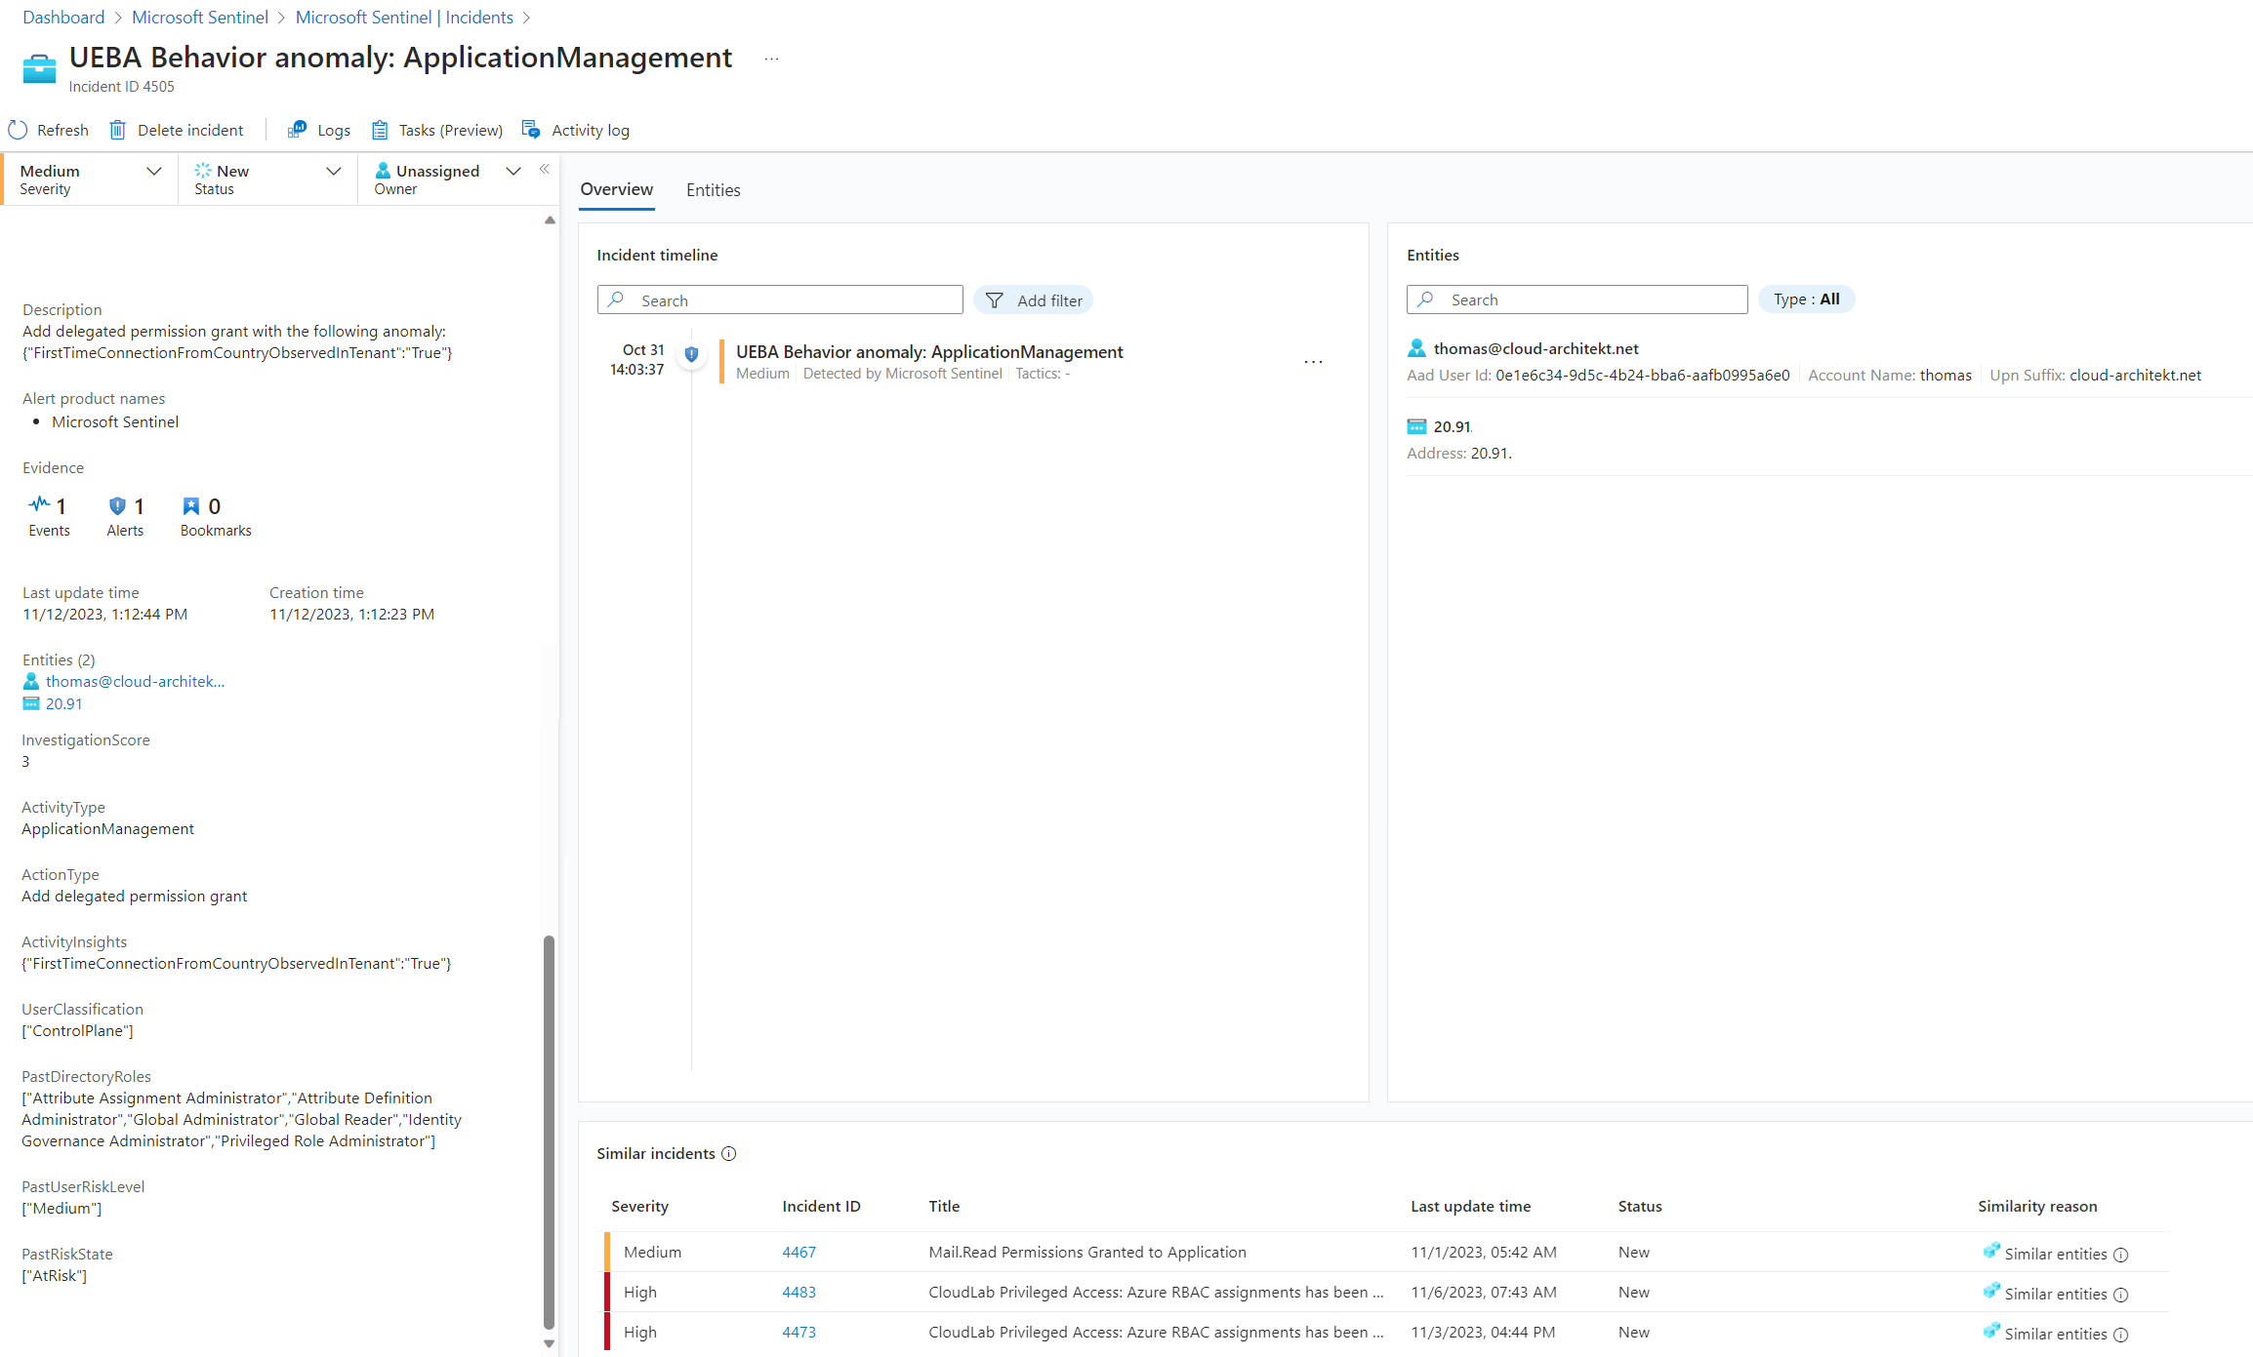Click the Add filter funnel icon
Viewport: 2253px width, 1357px height.
coord(994,300)
